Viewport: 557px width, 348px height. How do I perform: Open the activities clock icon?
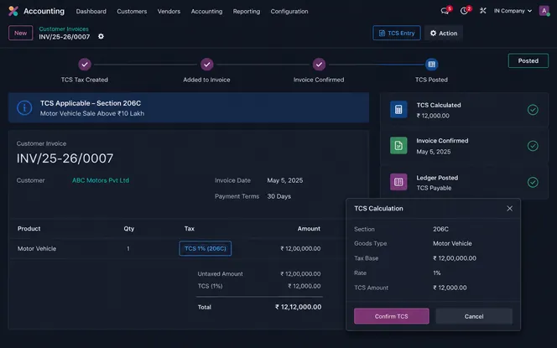coord(464,11)
